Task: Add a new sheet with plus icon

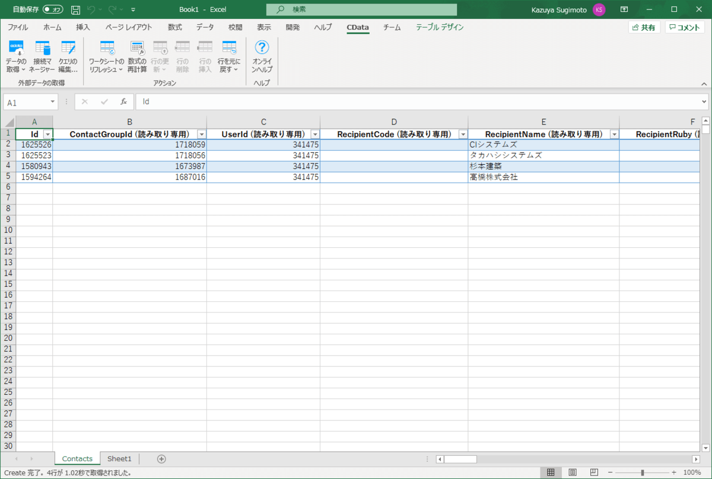Action: click(x=161, y=459)
